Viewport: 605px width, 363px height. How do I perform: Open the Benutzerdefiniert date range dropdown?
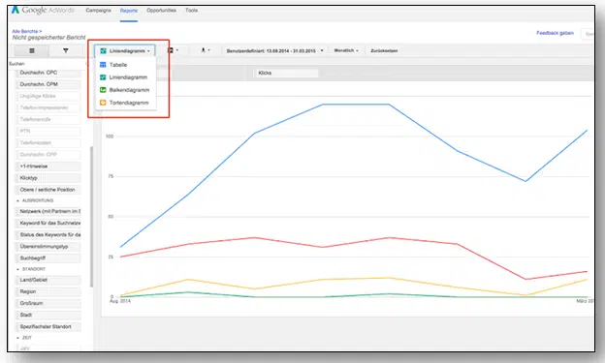click(x=274, y=51)
